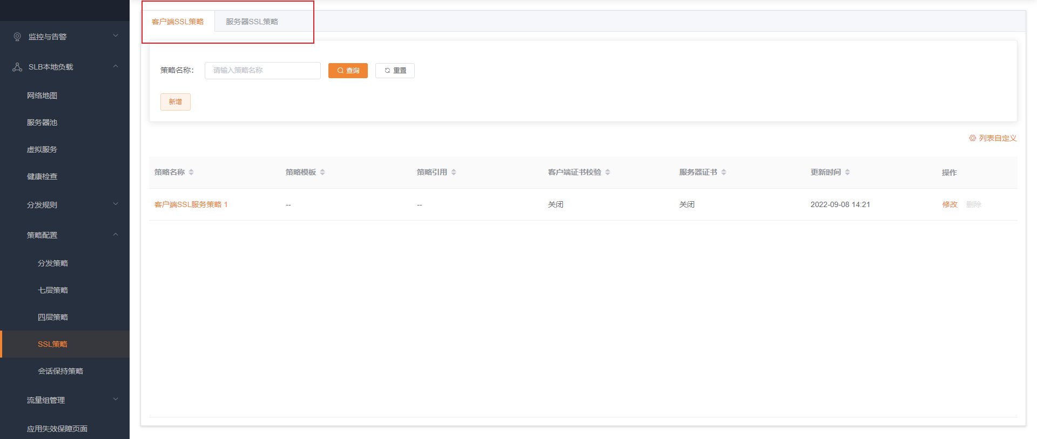Click the gear icon beside 列表自定义
Viewport: 1037px width, 439px height.
point(972,138)
